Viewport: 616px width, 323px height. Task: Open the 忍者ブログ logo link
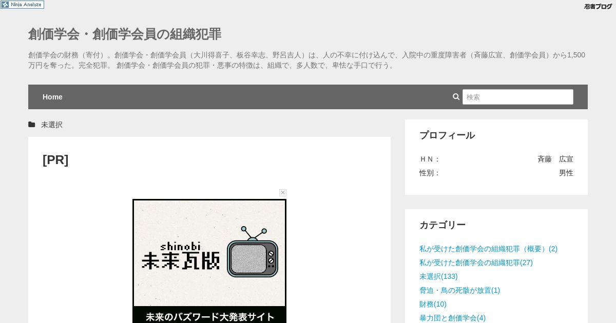click(598, 6)
